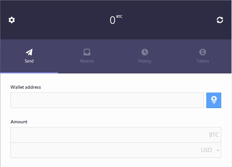Click the USD currency selector text

coord(207,150)
